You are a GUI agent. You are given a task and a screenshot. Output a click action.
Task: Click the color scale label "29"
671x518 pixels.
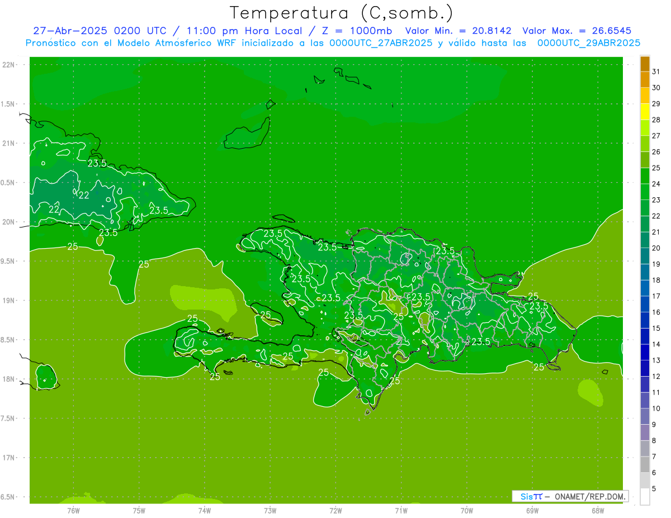(656, 104)
